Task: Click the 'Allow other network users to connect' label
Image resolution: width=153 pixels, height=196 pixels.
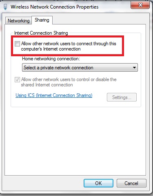Action: (x=69, y=46)
